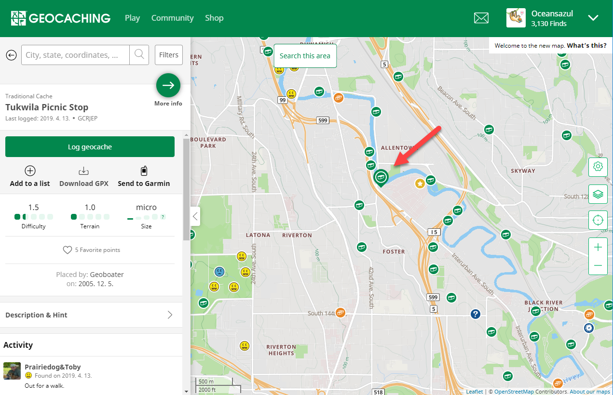Click the size help question mark
This screenshot has width=613, height=395.
(x=163, y=217)
